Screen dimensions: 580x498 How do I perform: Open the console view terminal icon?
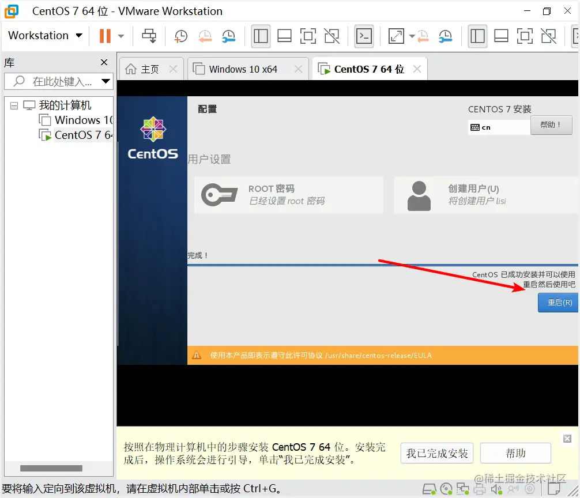point(364,36)
